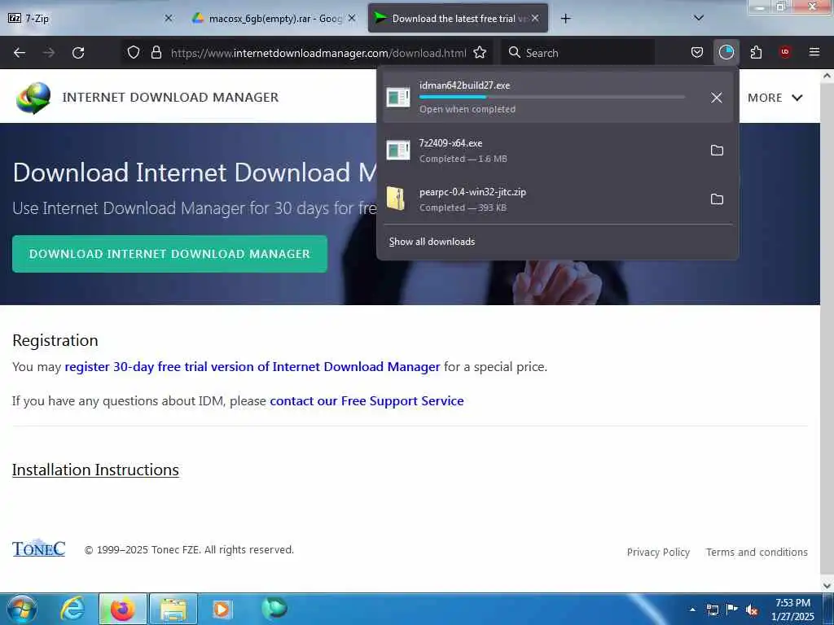Click Download Internet Download Manager button
This screenshot has height=625, width=834.
tap(169, 254)
